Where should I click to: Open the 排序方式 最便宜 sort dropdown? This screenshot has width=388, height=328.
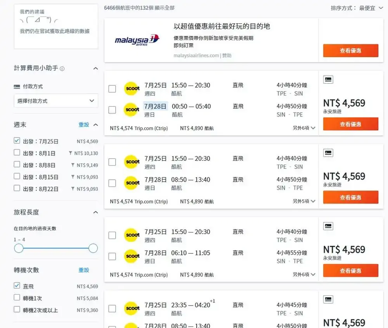[357, 8]
